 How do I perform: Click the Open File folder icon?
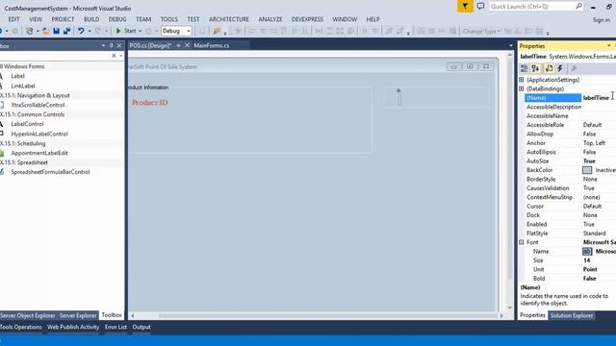[x=45, y=31]
